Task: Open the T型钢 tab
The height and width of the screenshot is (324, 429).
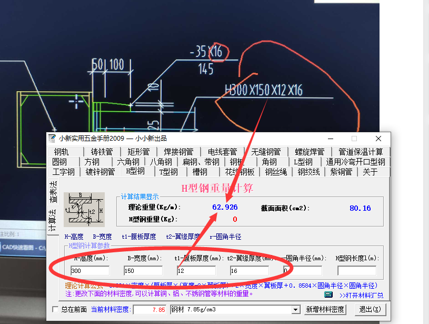Action: 170,172
